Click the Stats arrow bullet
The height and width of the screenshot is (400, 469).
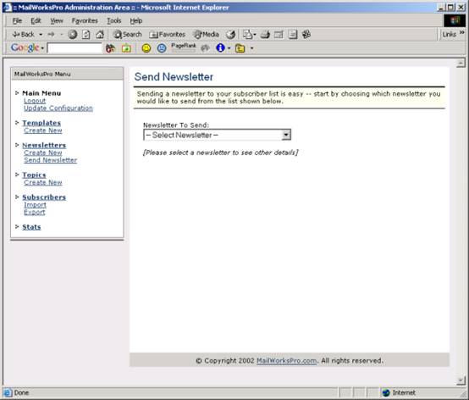(17, 226)
